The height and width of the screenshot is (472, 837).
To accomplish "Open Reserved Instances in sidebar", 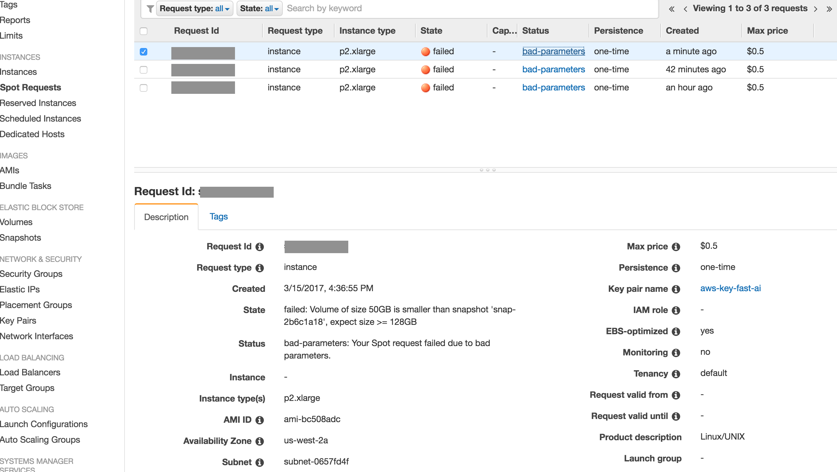I will click(38, 103).
